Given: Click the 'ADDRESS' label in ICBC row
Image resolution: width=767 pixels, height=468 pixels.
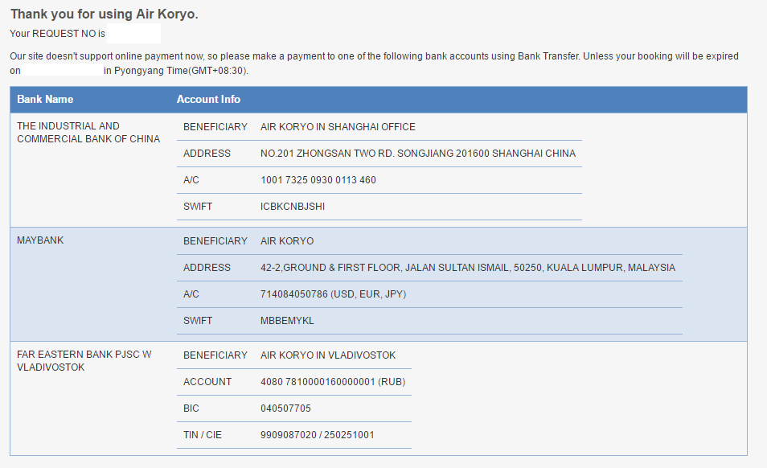Looking at the screenshot, I should (207, 154).
